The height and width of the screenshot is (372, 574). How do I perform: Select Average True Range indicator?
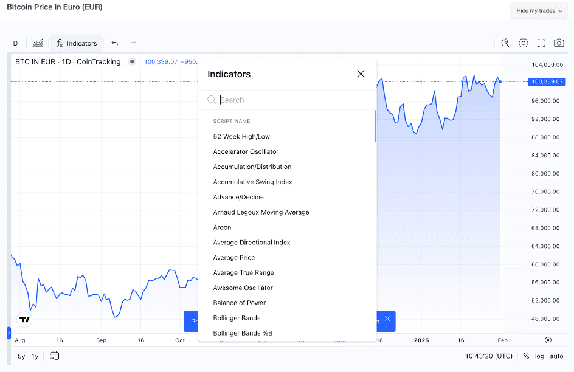[244, 272]
